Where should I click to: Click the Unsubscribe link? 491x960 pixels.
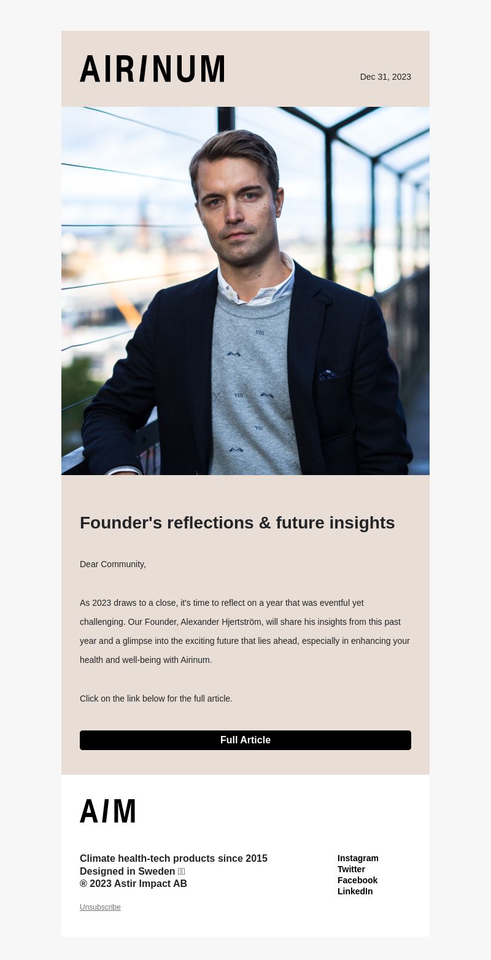pos(100,907)
